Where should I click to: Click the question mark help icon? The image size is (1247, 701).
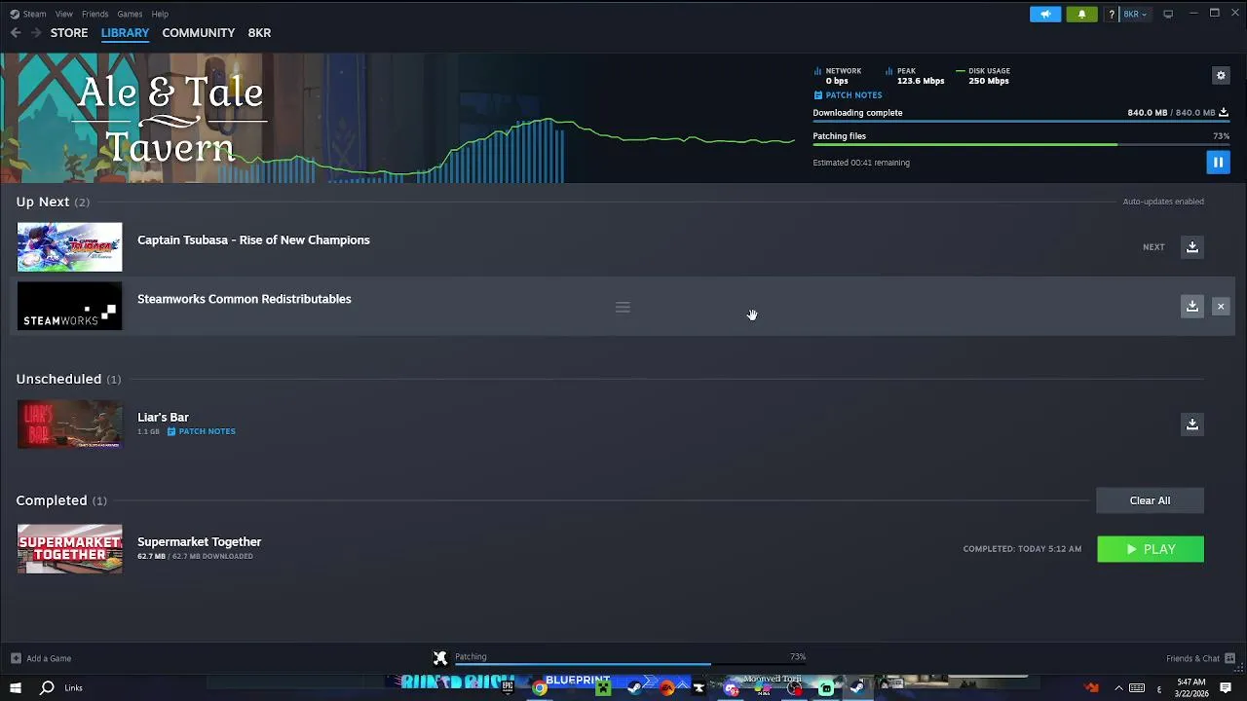click(1112, 14)
